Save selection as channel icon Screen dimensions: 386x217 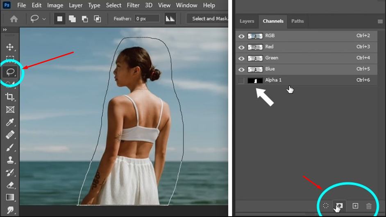tap(339, 206)
